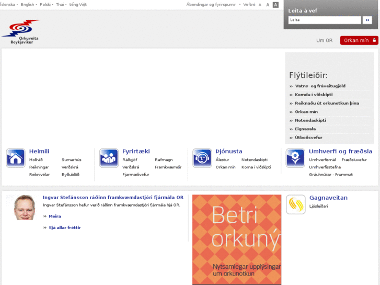Select the smallest font size A
This screenshot has width=380, height=285.
pos(260,5)
